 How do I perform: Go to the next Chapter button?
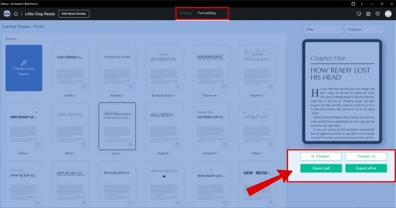366,156
